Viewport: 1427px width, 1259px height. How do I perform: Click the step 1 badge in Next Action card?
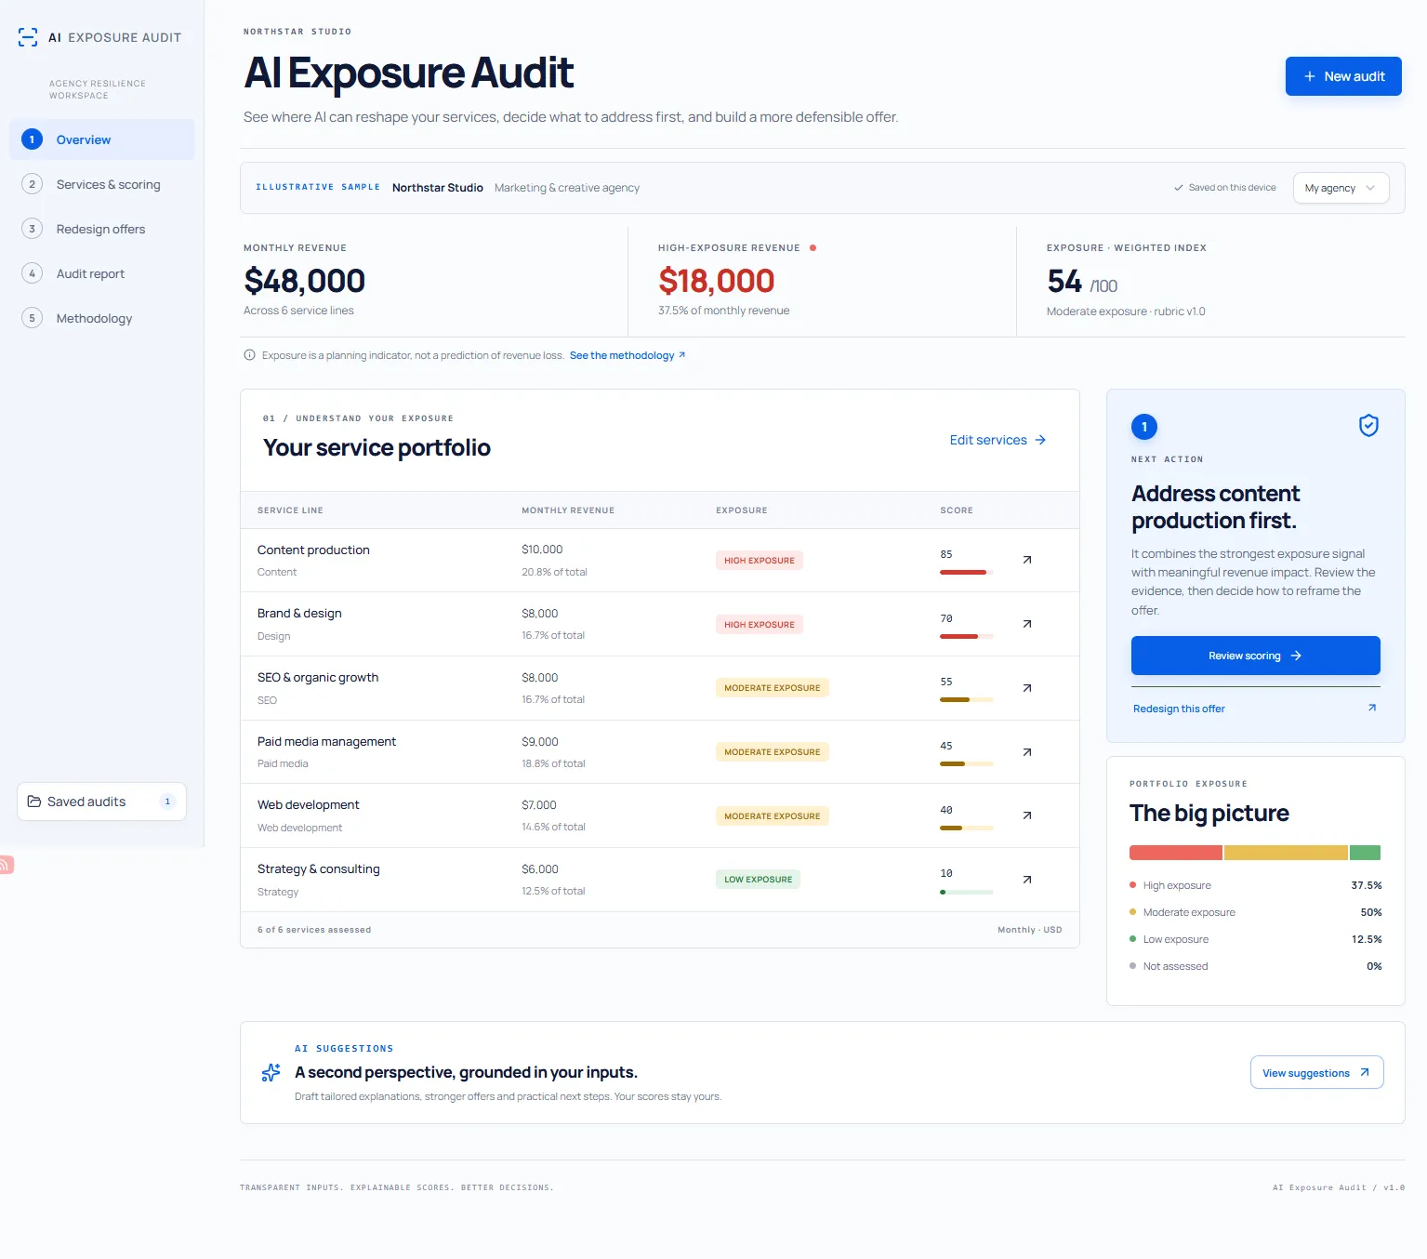[x=1144, y=427]
